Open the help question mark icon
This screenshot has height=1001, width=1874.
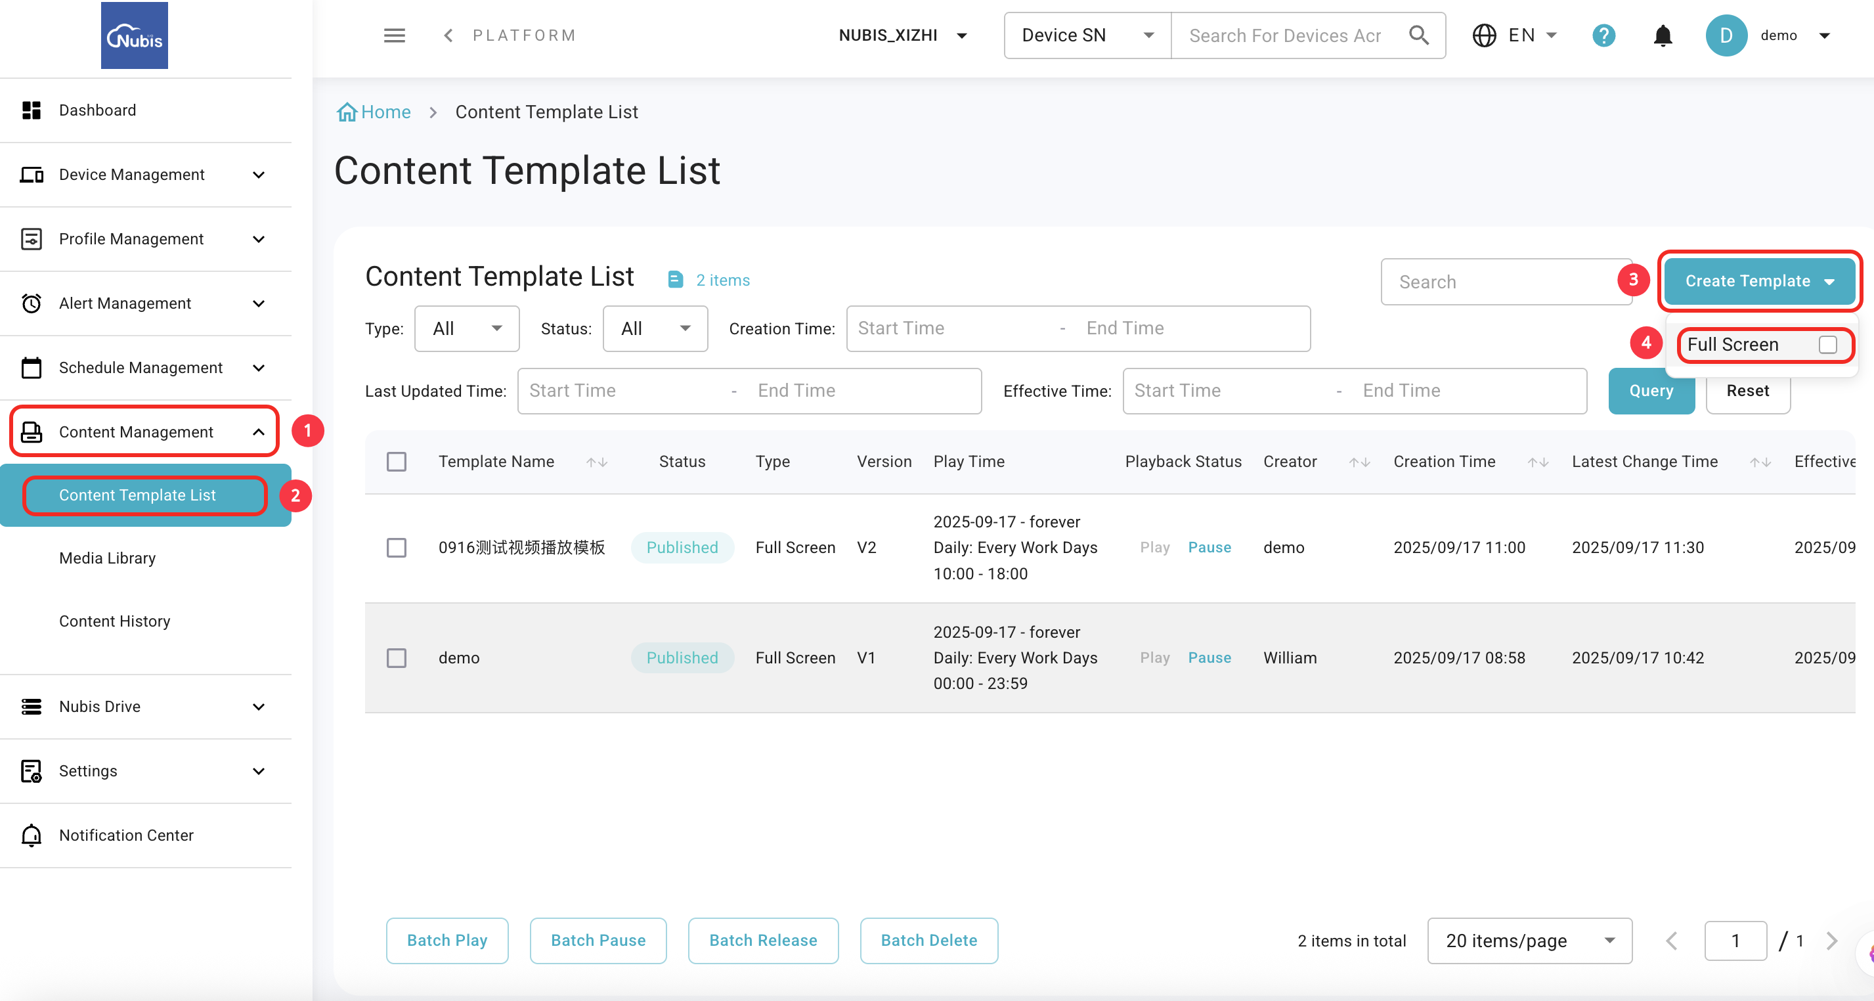click(x=1603, y=35)
